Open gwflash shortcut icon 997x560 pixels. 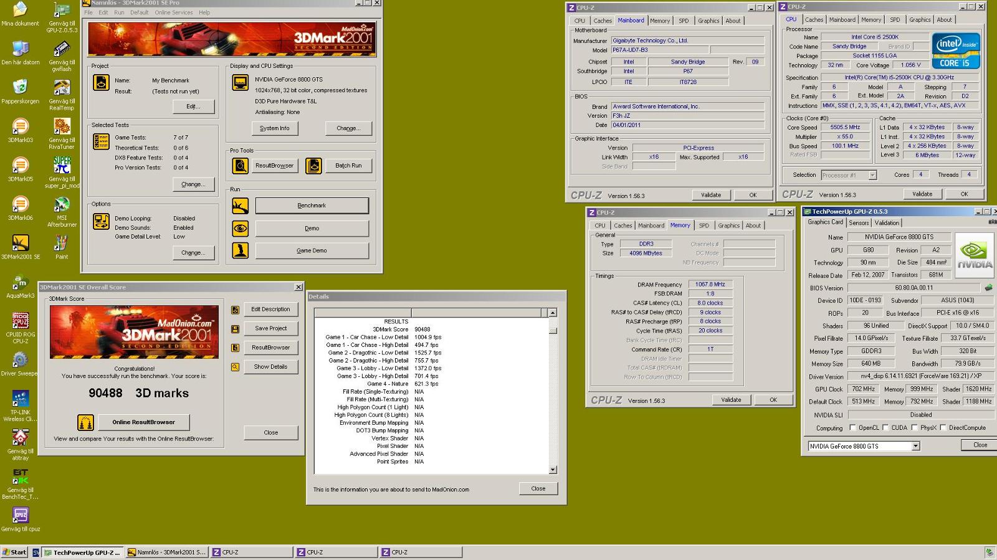coord(62,56)
